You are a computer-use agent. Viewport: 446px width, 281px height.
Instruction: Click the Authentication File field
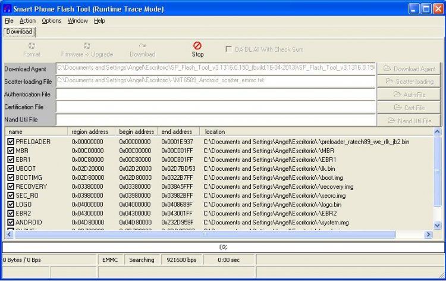coord(216,94)
